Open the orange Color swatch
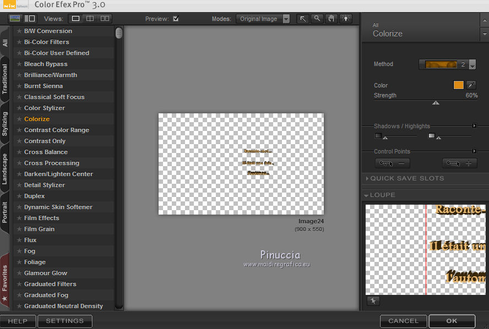The image size is (489, 329). click(x=458, y=85)
